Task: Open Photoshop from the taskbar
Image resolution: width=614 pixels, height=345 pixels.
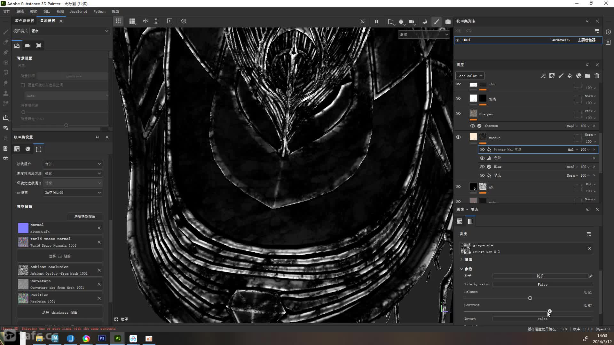Action: click(x=102, y=338)
